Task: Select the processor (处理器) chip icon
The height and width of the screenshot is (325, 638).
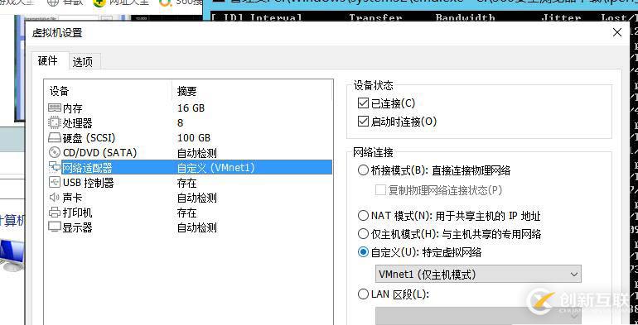Action: pos(54,122)
